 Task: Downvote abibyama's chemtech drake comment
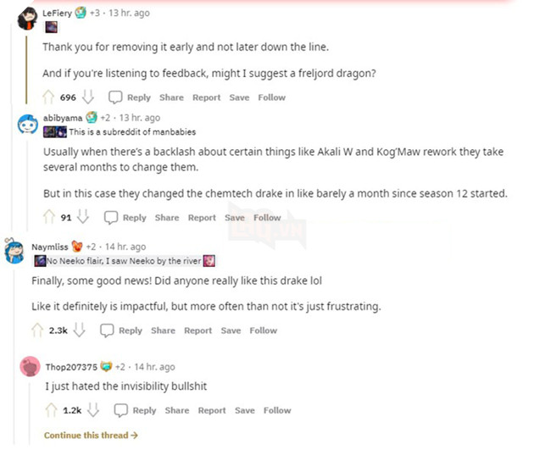[83, 217]
